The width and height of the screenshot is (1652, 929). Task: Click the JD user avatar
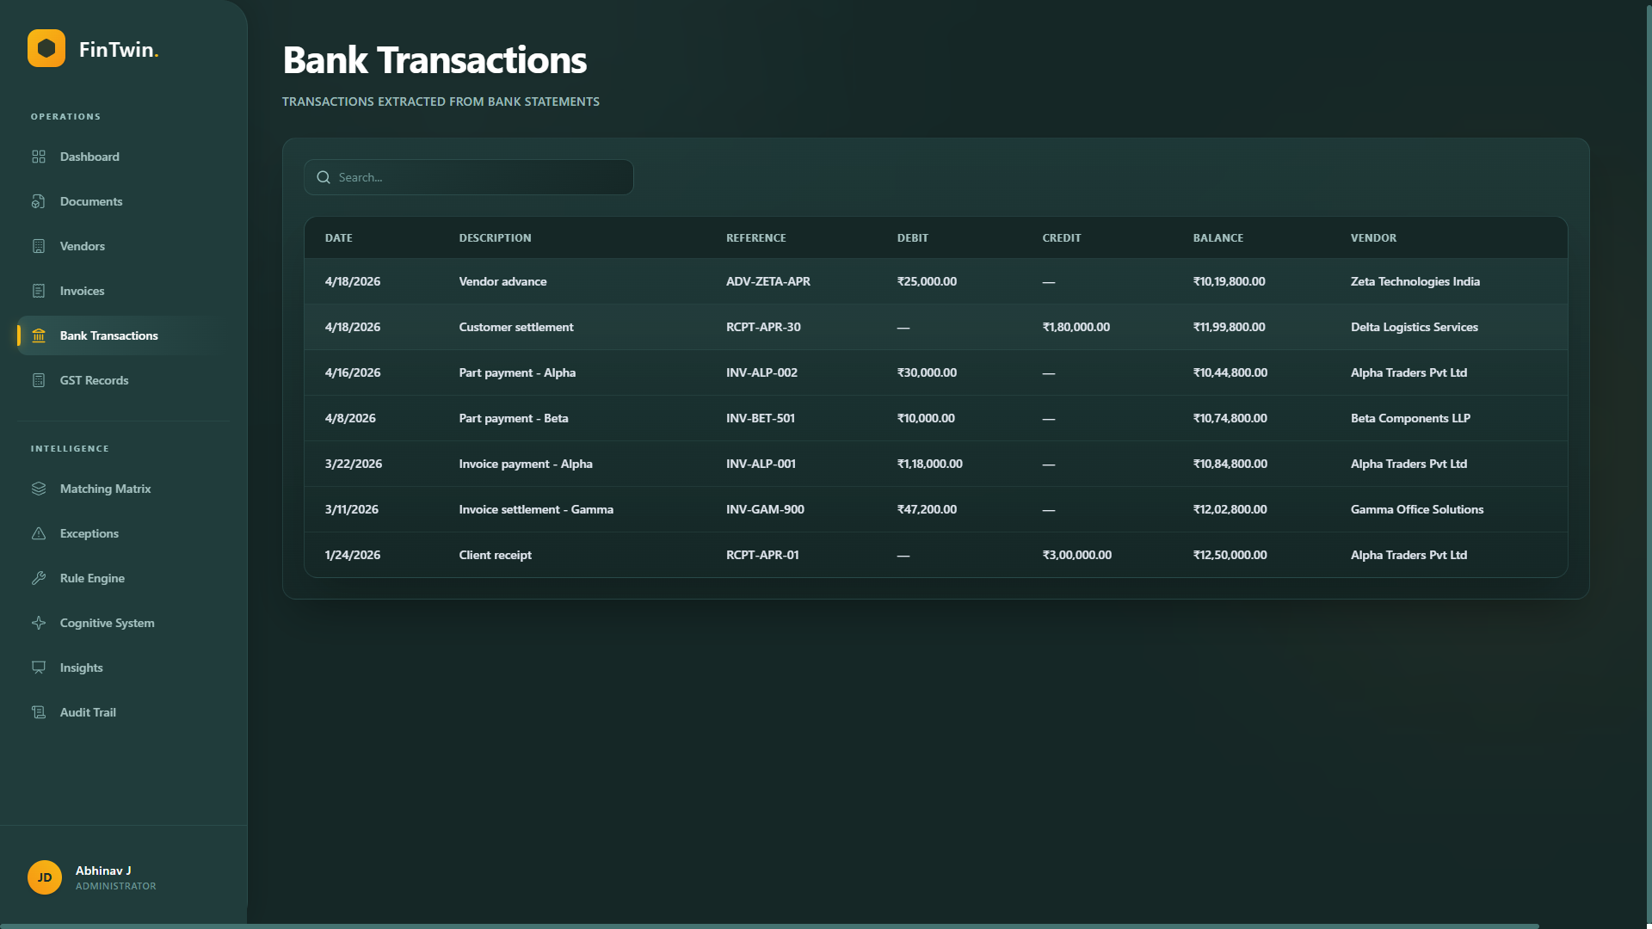pyautogui.click(x=45, y=877)
